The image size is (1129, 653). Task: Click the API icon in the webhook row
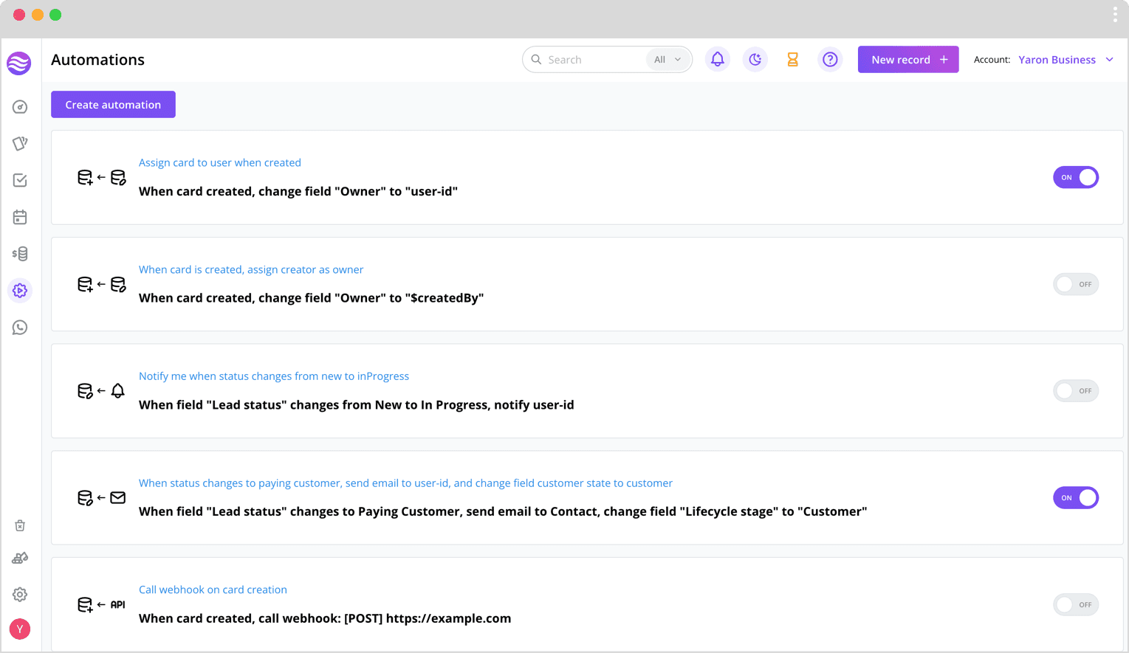coord(118,605)
